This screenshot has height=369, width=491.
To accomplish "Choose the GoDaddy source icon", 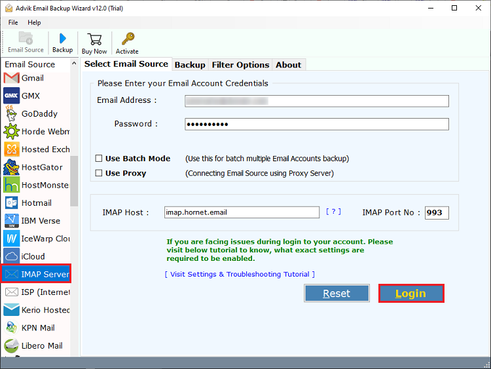I will click(11, 113).
